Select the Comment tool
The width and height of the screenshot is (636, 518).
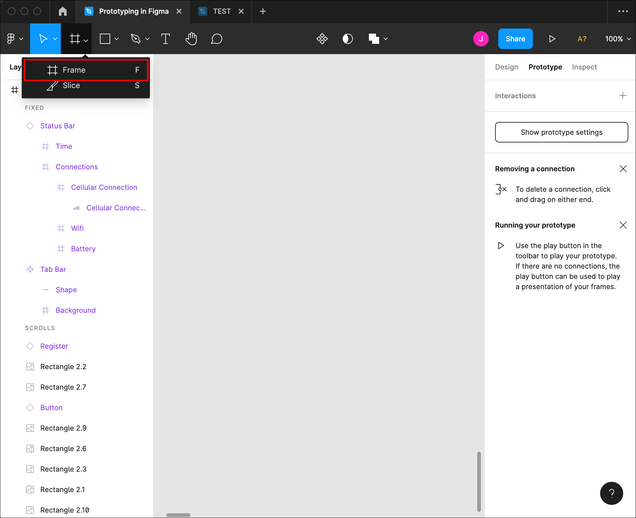(x=216, y=39)
